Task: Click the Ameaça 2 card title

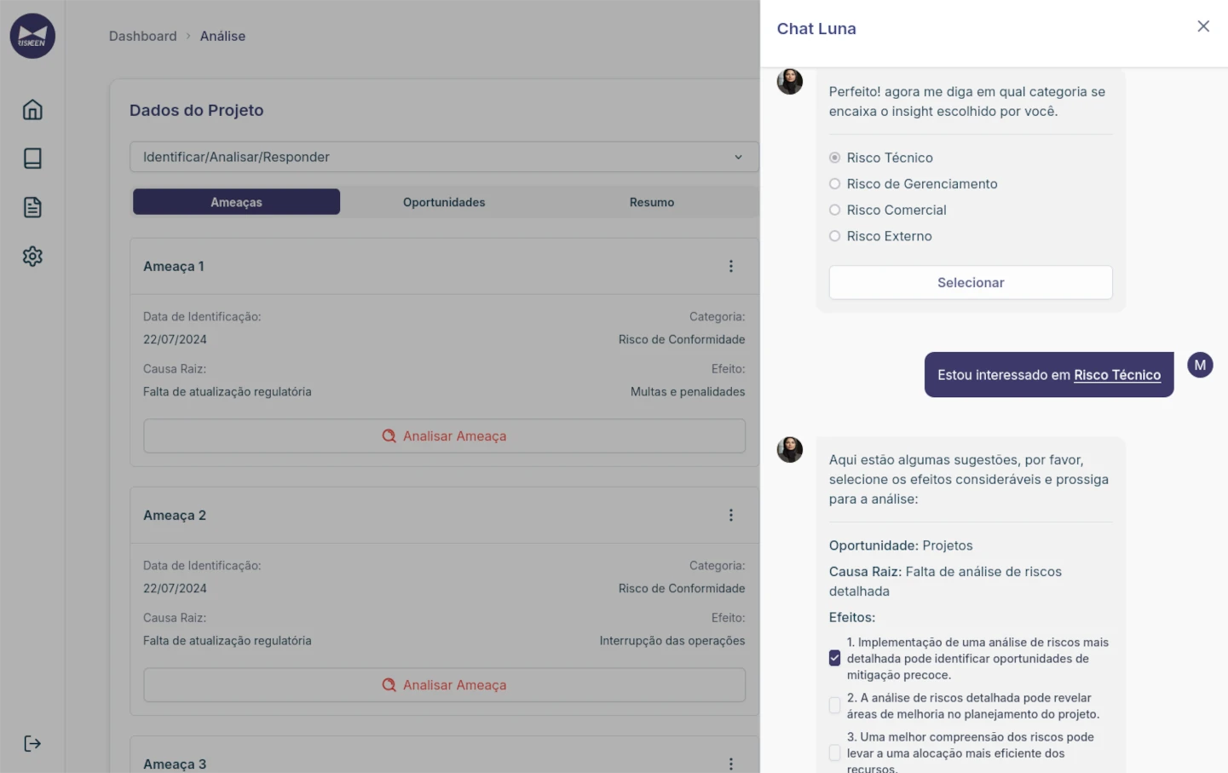Action: tap(175, 515)
